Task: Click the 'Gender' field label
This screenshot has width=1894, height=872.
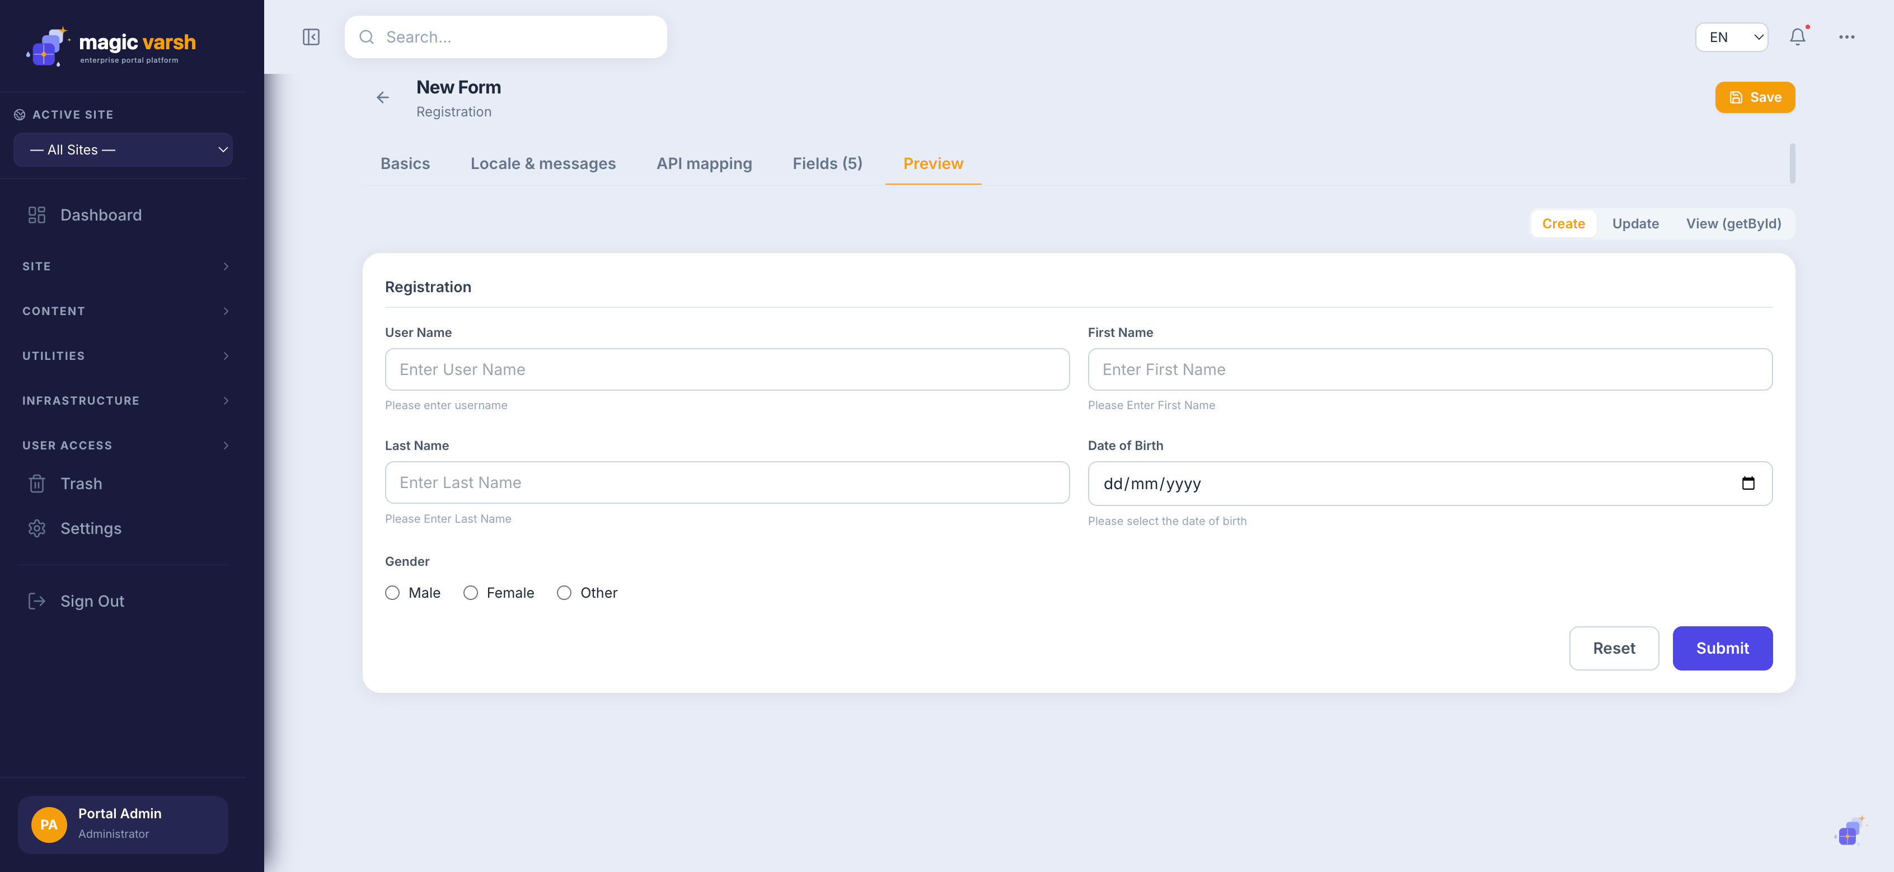Action: pos(407,561)
